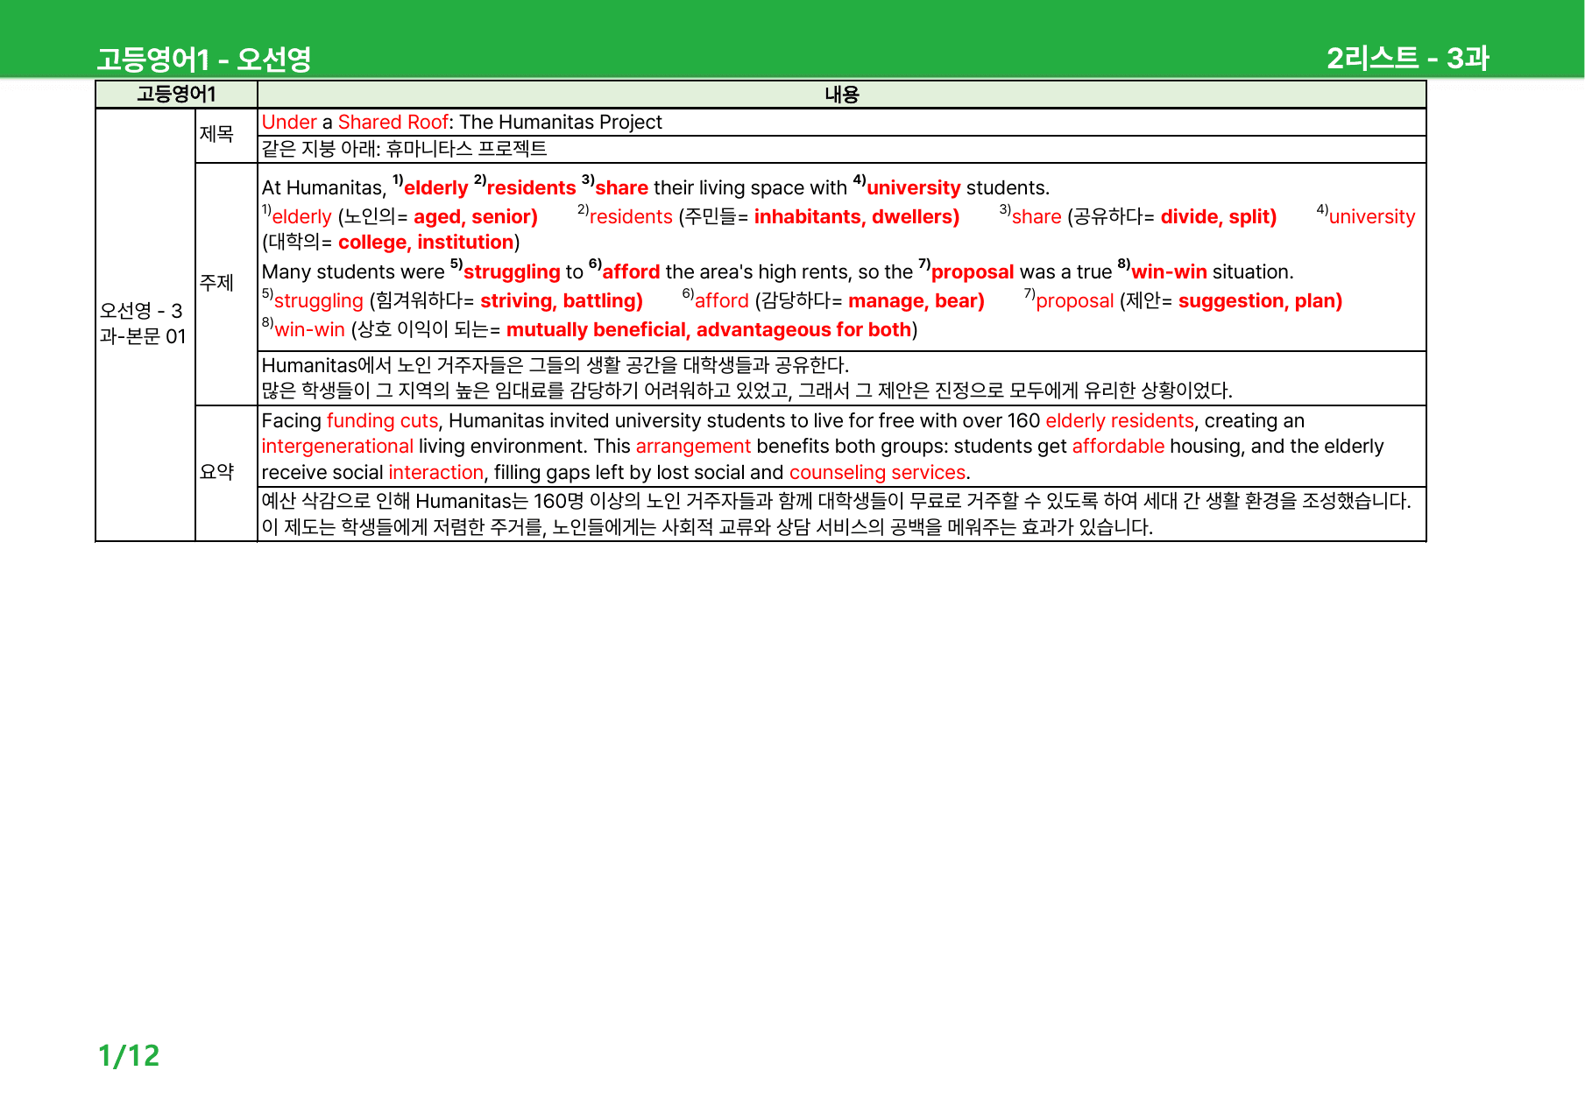Click the synonyms inhabitants, dwellers
This screenshot has height=1120, width=1585.
856,216
